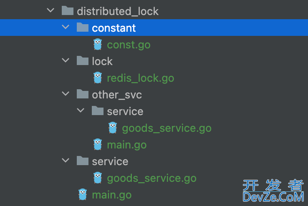
Task: Click the DevZe.CoM watermark link
Action: [x=273, y=197]
